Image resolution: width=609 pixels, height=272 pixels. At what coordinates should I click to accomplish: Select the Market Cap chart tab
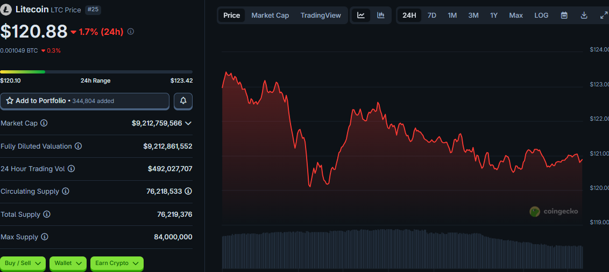coord(270,16)
